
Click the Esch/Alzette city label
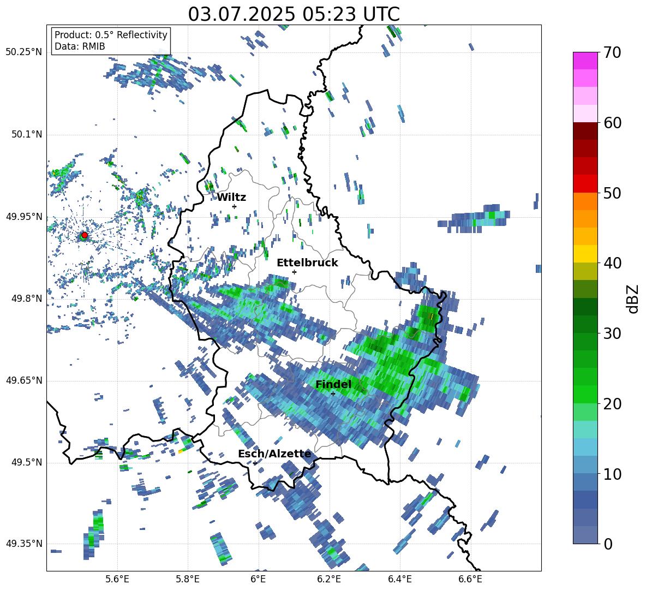pos(274,454)
